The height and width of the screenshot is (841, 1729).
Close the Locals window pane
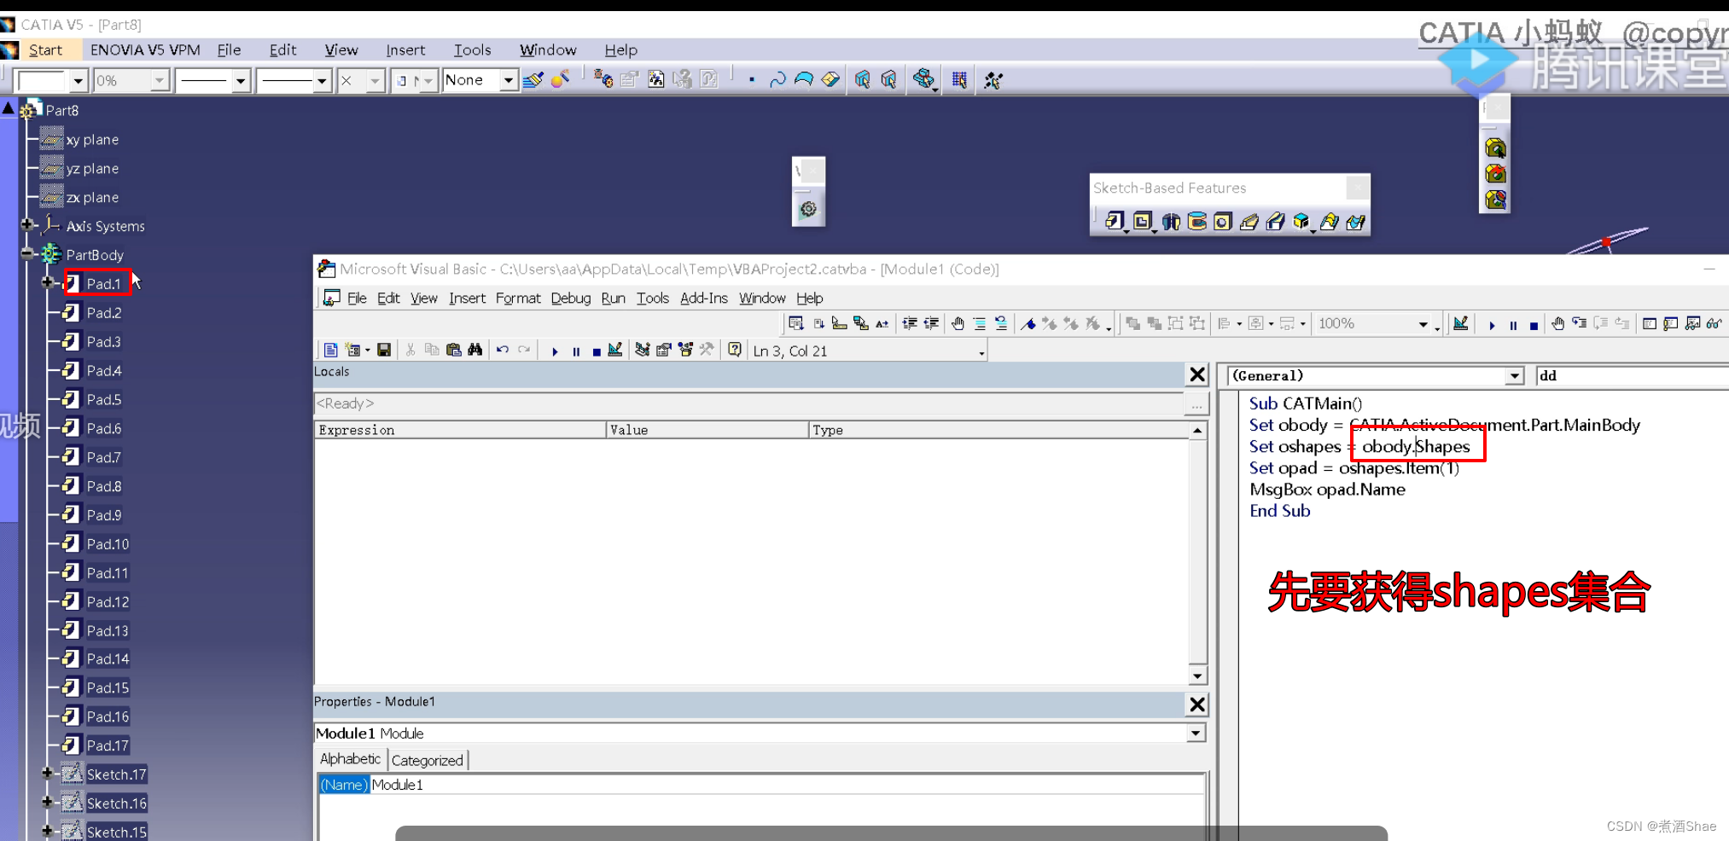[x=1197, y=374]
